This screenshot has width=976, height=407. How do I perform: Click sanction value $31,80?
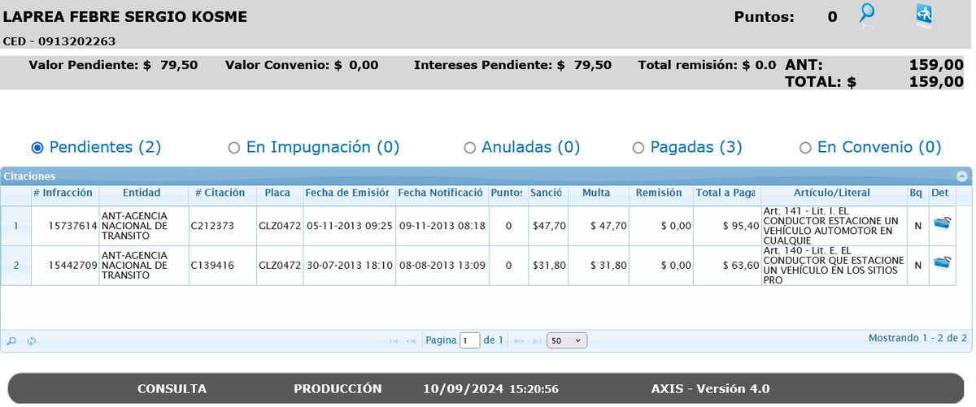[x=548, y=266]
